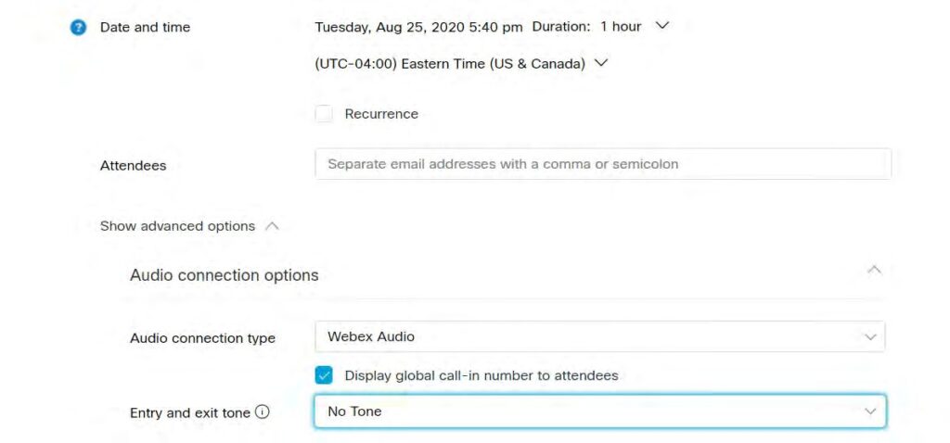Click the arrow inside the Webex Audio box
Viewport: 950px width, 443px height.
pos(869,337)
